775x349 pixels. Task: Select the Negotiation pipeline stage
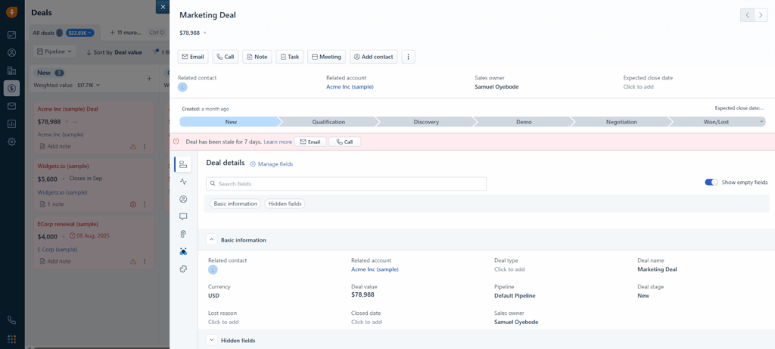(621, 121)
